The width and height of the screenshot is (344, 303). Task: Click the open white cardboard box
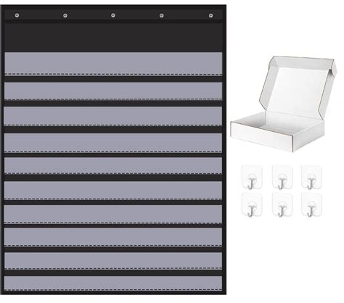[x=284, y=104]
